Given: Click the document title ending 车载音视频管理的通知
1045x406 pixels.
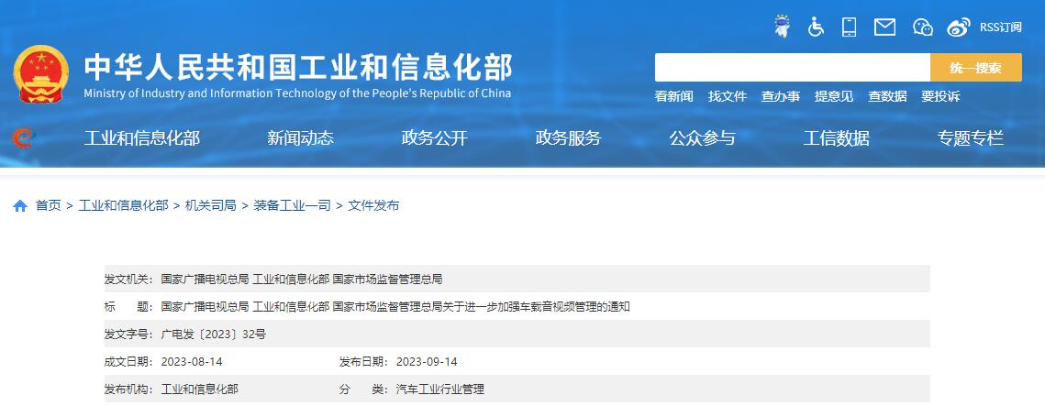Looking at the screenshot, I should 395,307.
